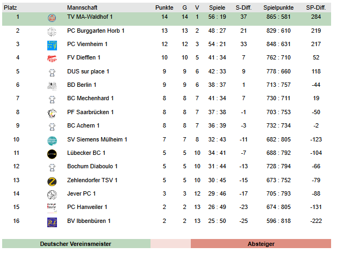This screenshot has height=254, width=337.
Task: Click the Spielpunkte column header
Action: click(x=278, y=8)
